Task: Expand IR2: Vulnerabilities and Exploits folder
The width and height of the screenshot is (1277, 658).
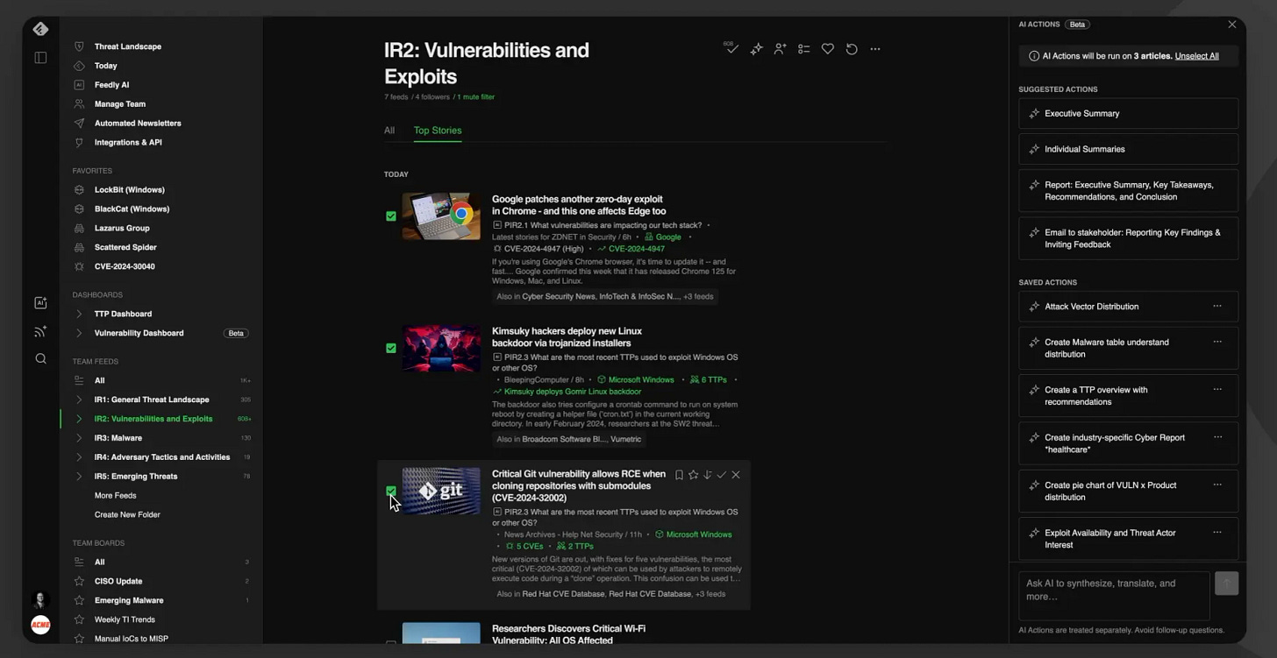Action: point(79,419)
